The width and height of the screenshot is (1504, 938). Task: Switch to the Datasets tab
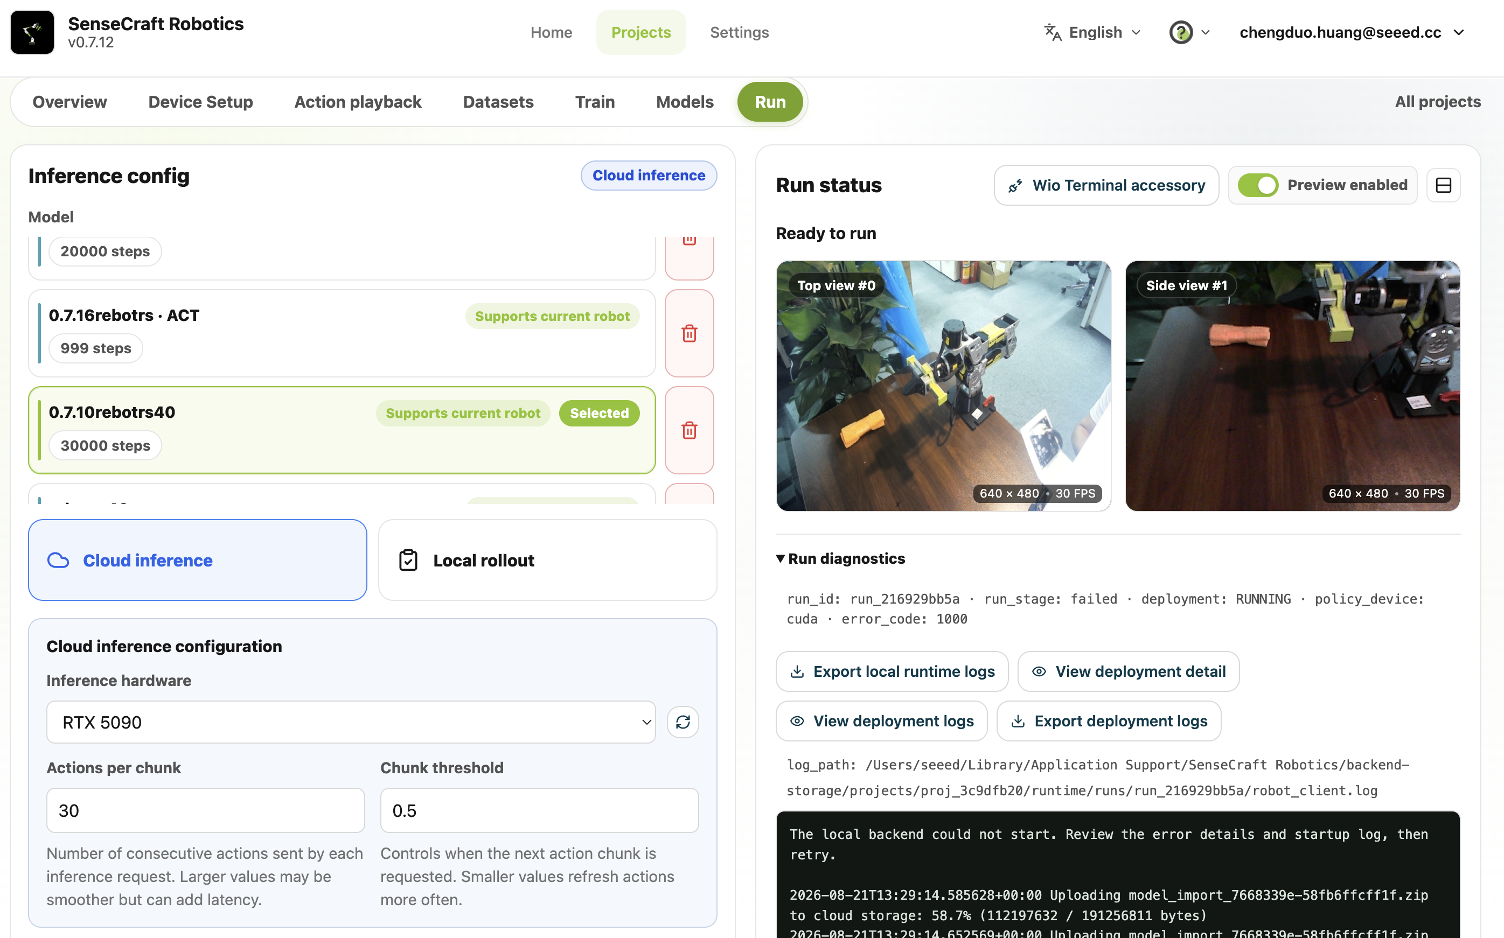coord(498,102)
